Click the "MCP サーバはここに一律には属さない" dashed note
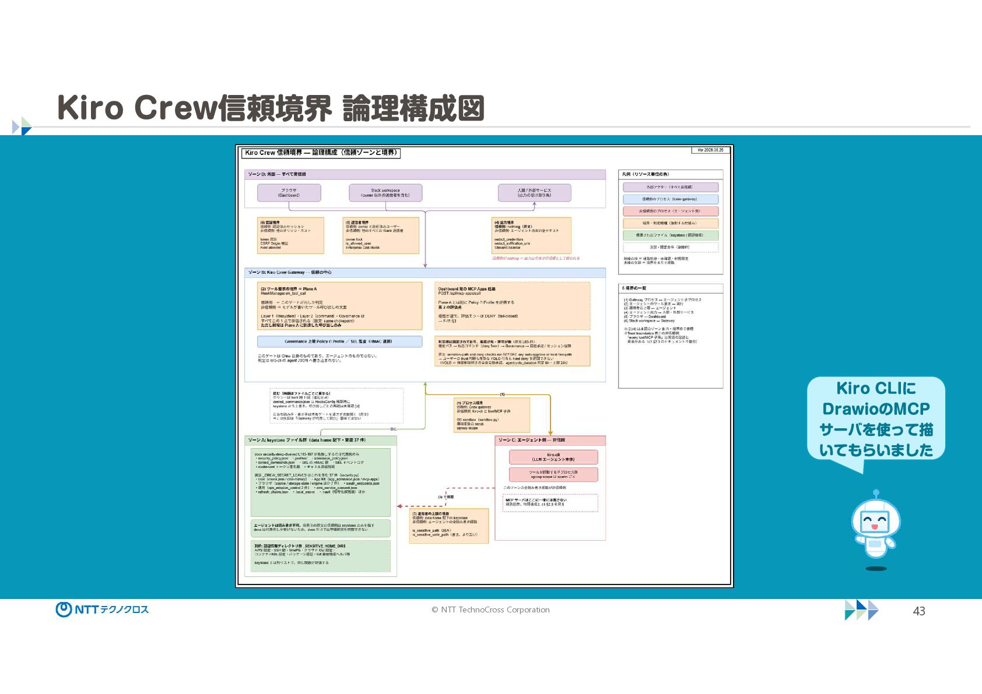 [551, 502]
